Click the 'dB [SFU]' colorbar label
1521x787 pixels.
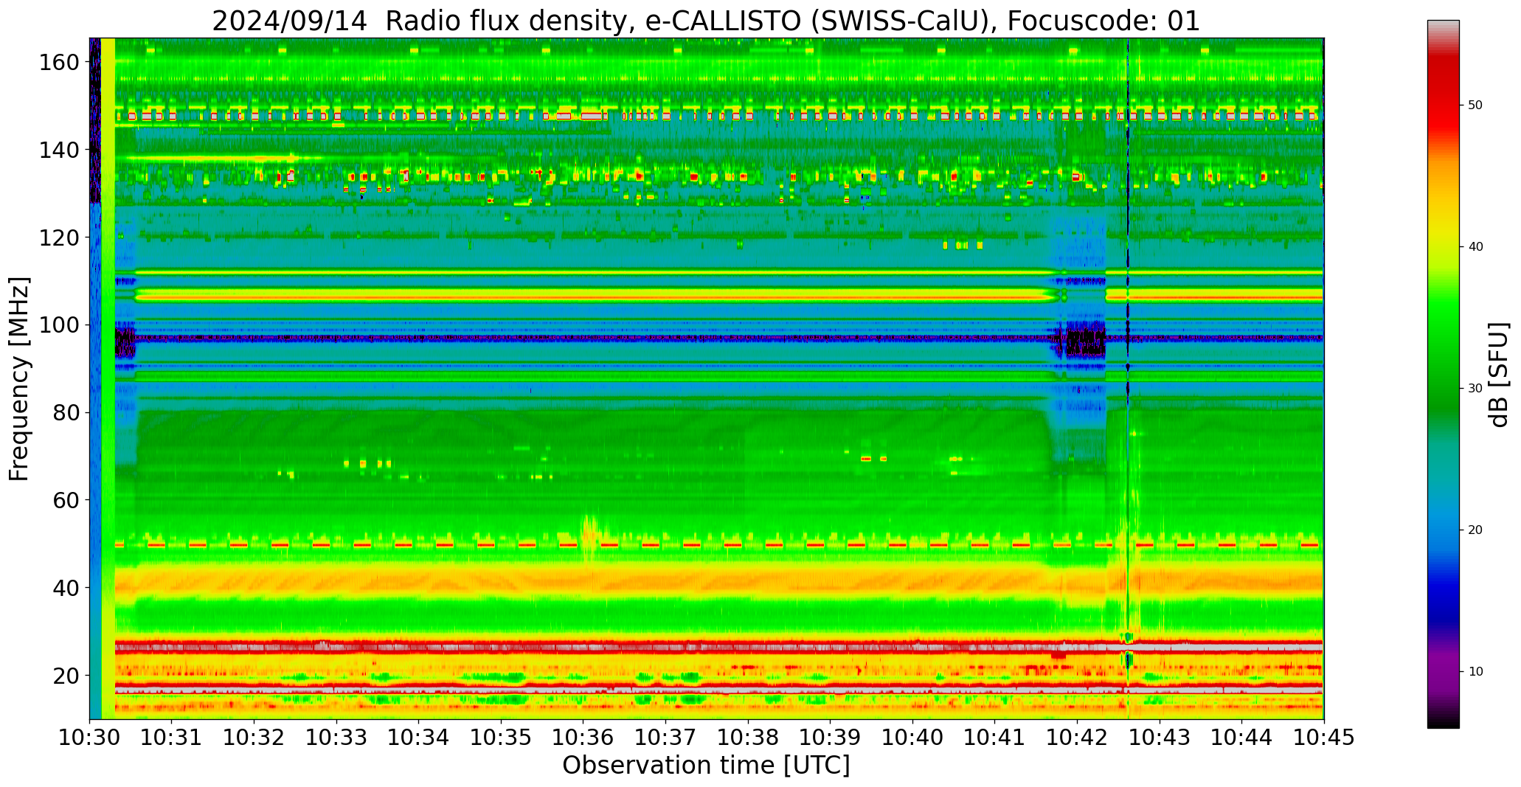pyautogui.click(x=1499, y=375)
